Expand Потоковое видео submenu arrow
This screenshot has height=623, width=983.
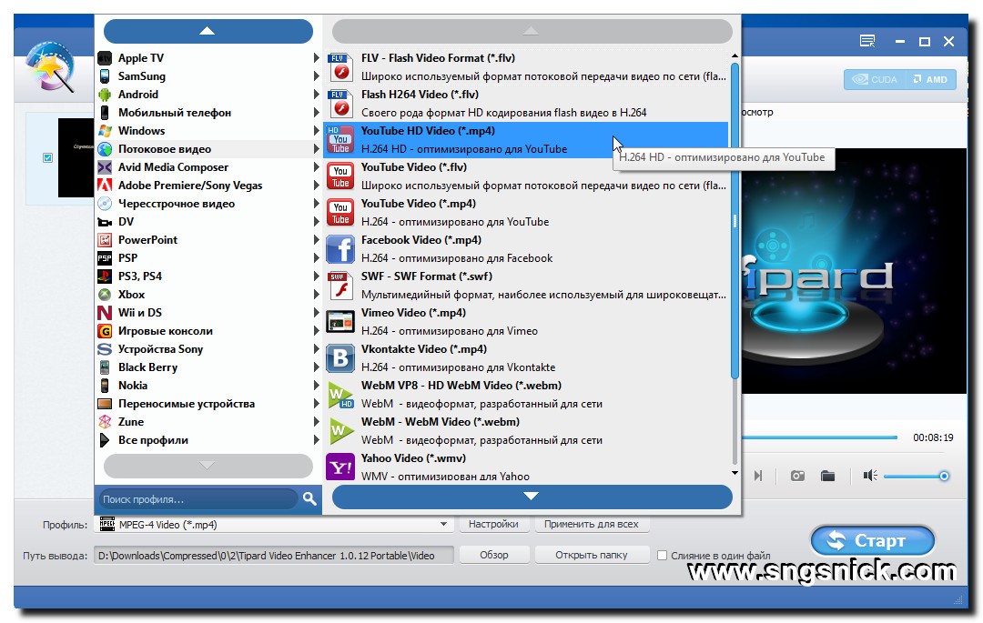(317, 149)
